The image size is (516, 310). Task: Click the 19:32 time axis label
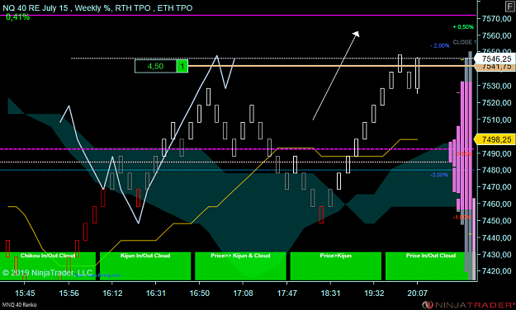point(374,294)
